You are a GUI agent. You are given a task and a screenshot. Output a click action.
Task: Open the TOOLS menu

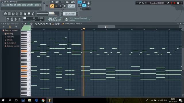37,5
